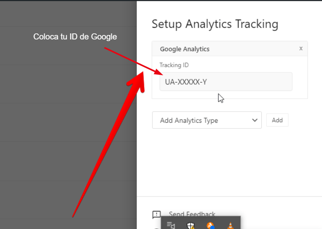This screenshot has width=322, height=229.
Task: Click the Setup Analytics Tracking heading
Action: [215, 24]
